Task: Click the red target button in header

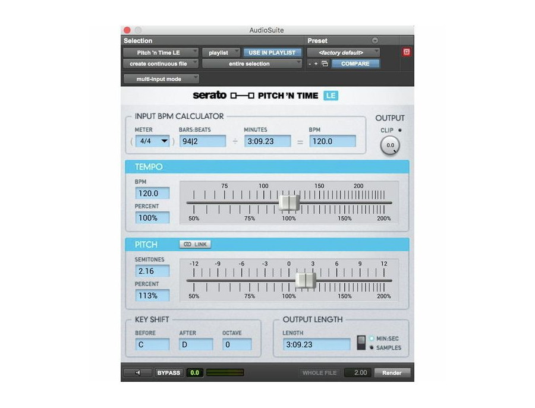Action: 407,52
